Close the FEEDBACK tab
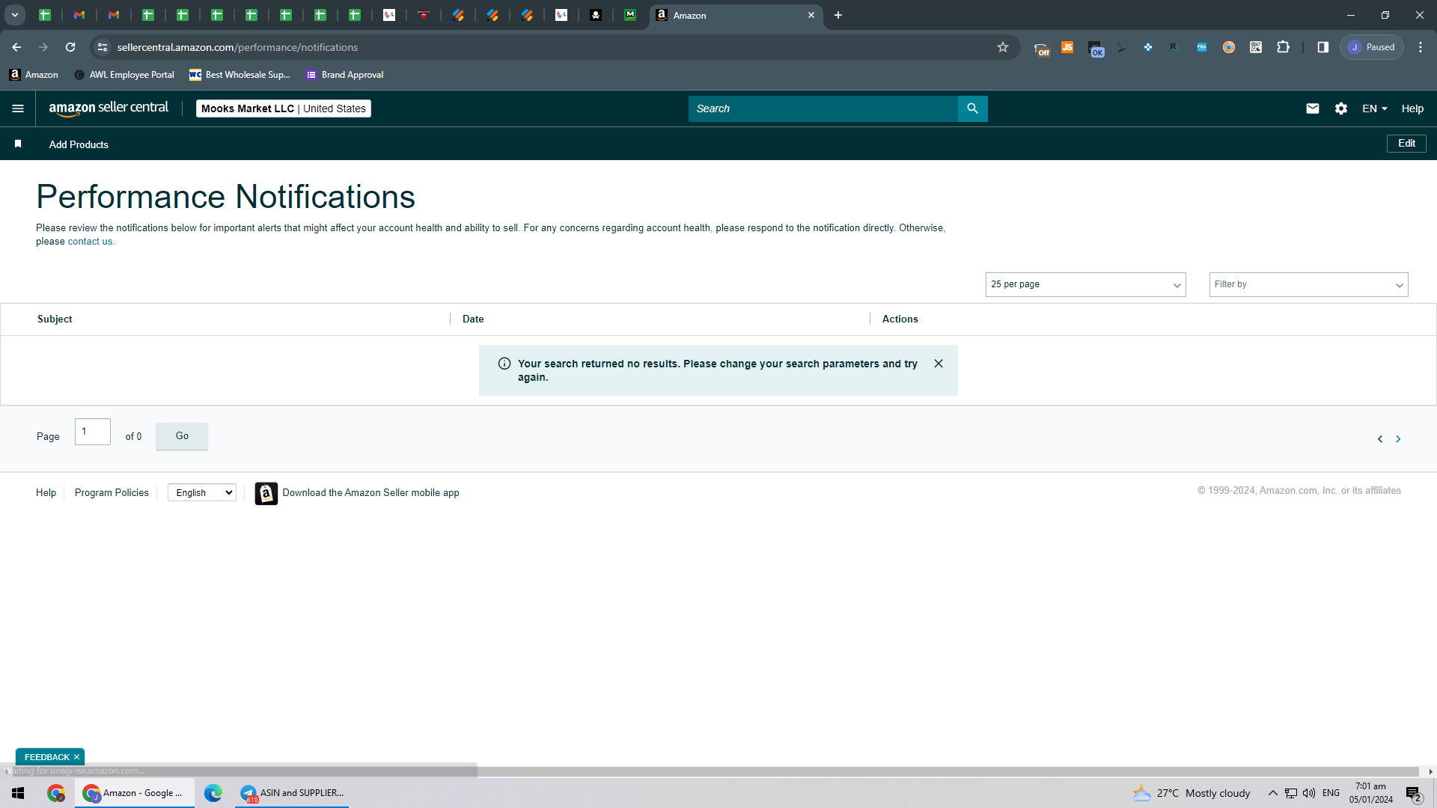This screenshot has width=1437, height=808. click(76, 757)
